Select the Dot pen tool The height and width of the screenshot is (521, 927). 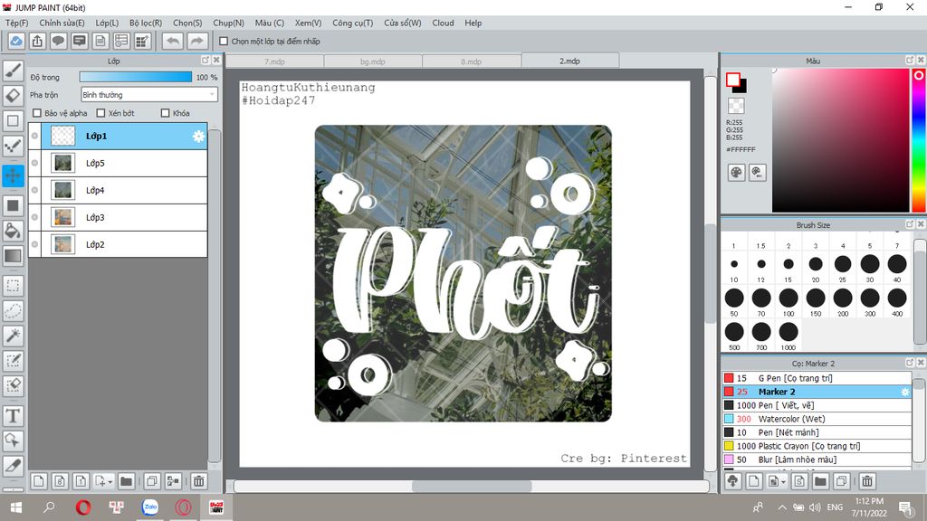[x=13, y=146]
